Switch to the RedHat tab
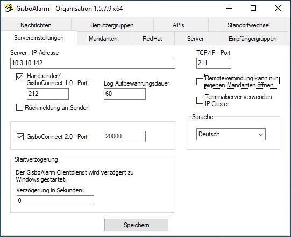 pos(152,38)
